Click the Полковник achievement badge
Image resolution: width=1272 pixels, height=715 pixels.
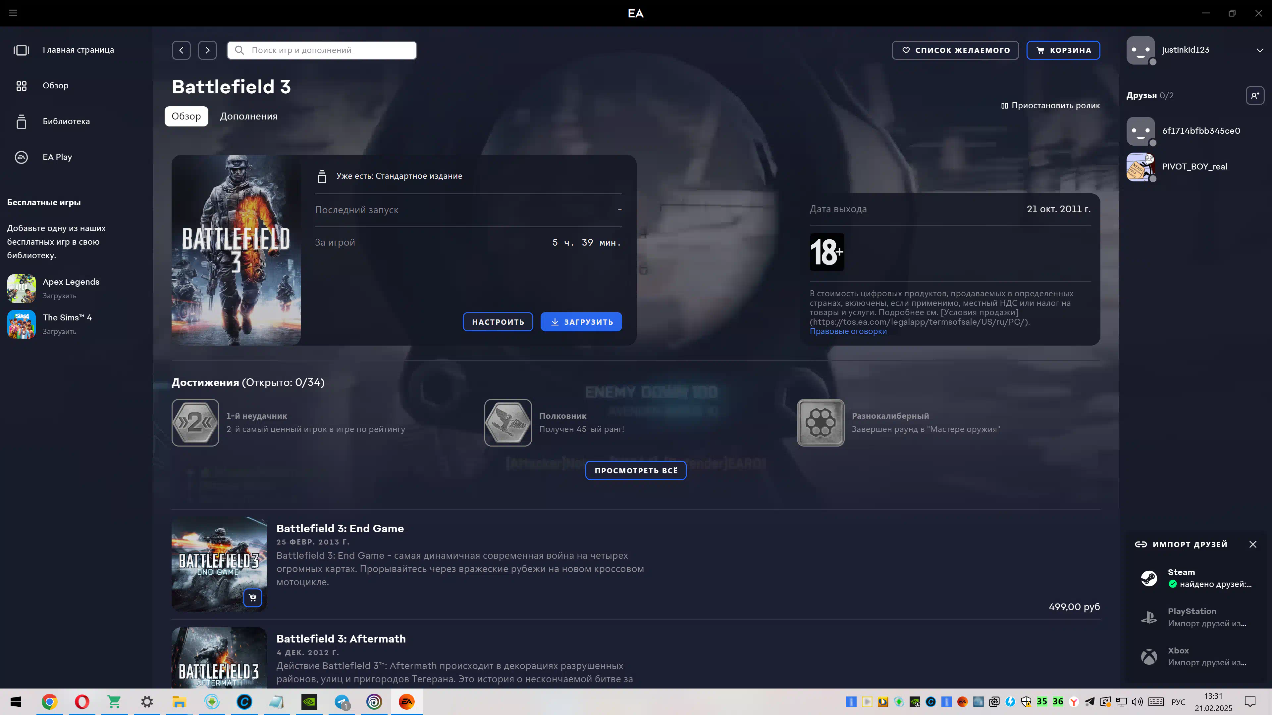(507, 423)
